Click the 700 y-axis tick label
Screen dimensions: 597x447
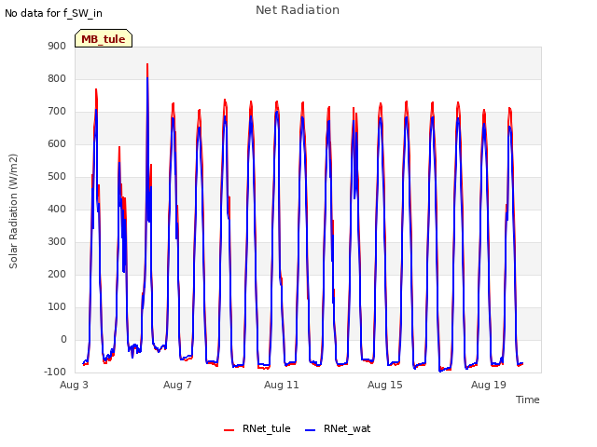point(57,112)
